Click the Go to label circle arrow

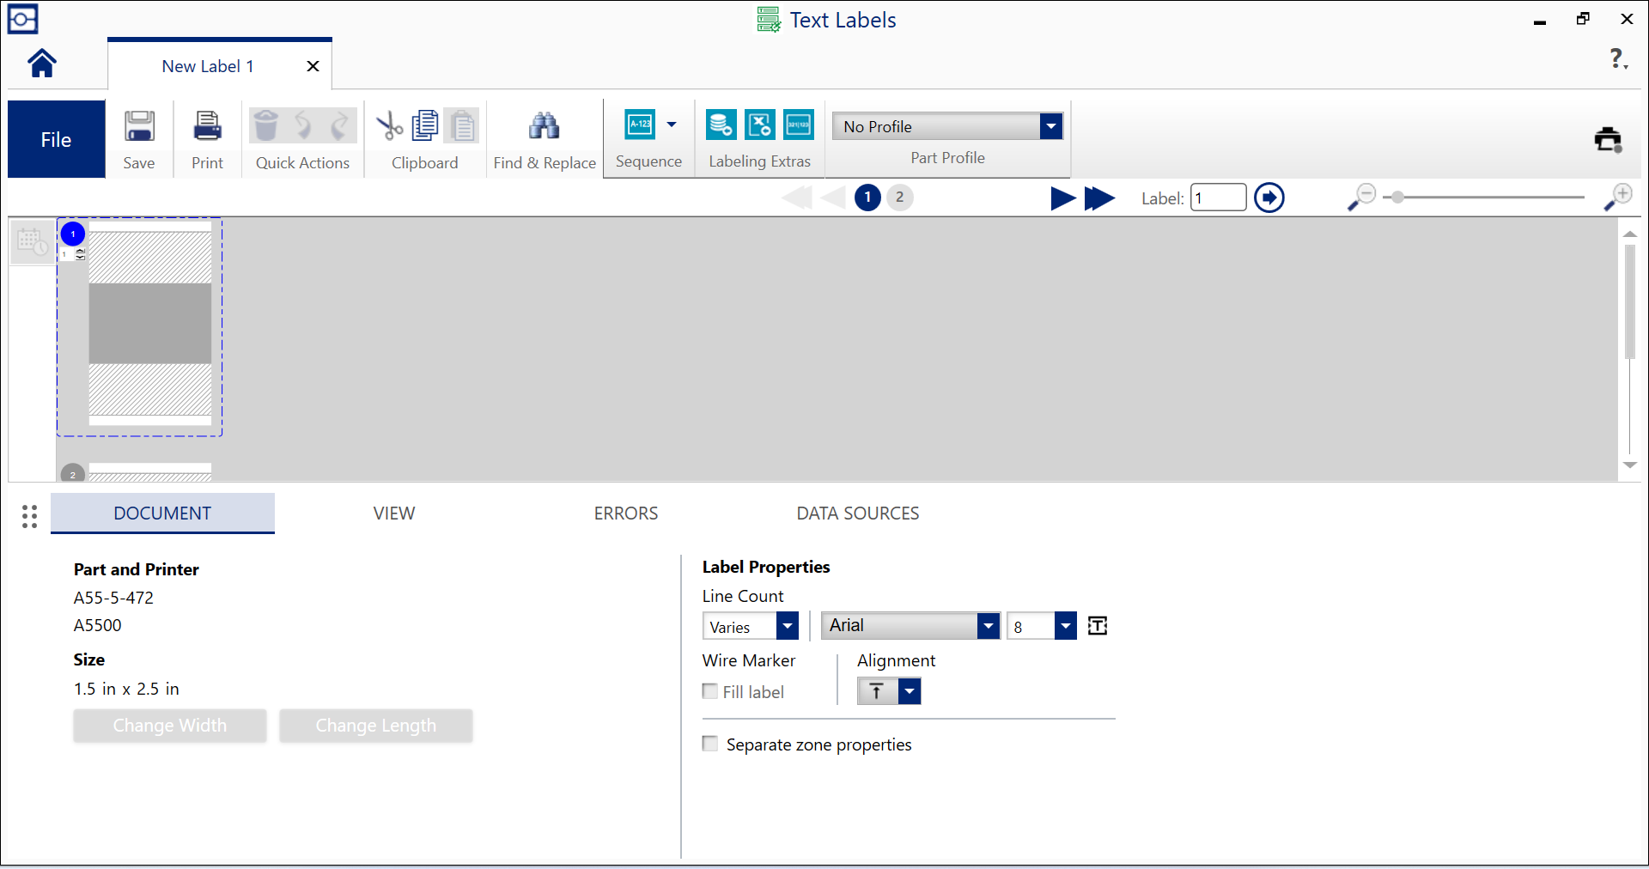point(1269,197)
